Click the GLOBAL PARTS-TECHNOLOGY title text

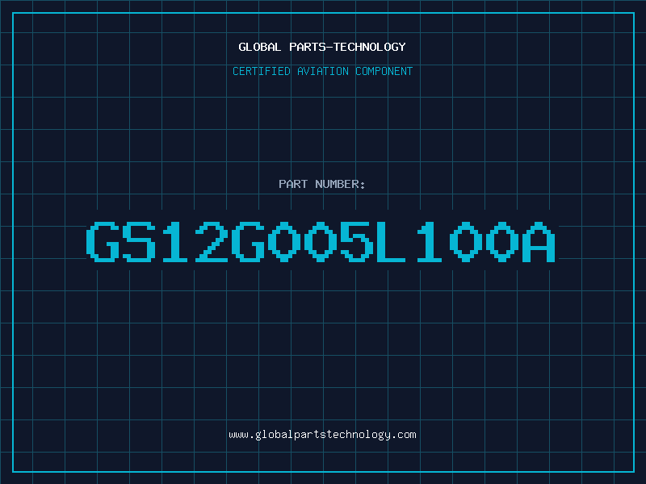[x=322, y=47]
